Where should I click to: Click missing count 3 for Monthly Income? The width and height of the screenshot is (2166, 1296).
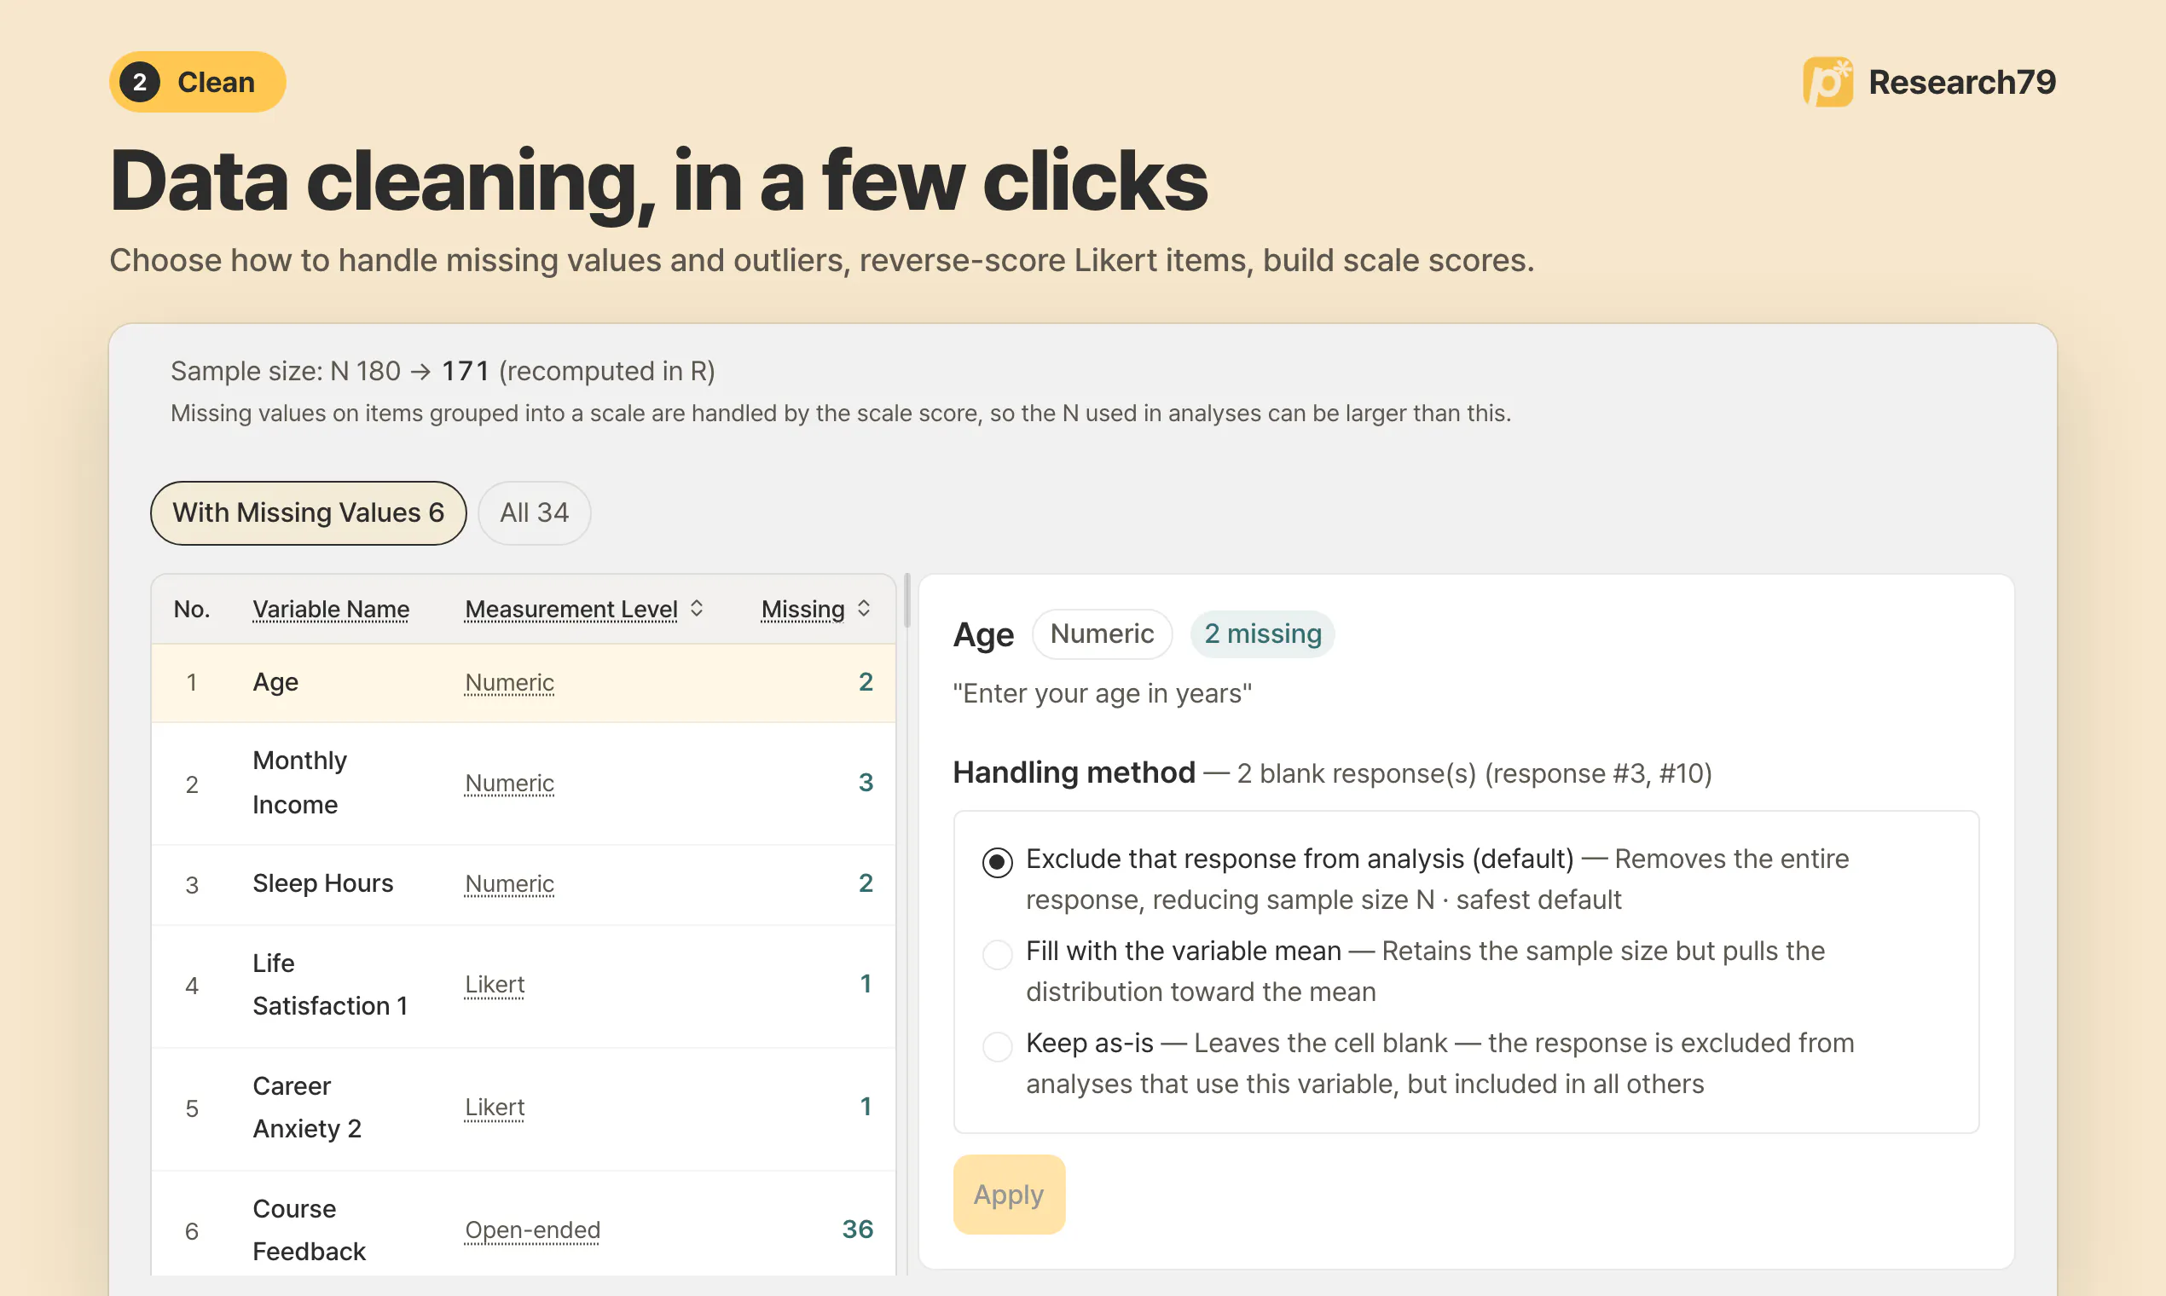coord(865,782)
